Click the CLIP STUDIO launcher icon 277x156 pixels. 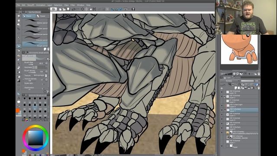click(x=54, y=9)
